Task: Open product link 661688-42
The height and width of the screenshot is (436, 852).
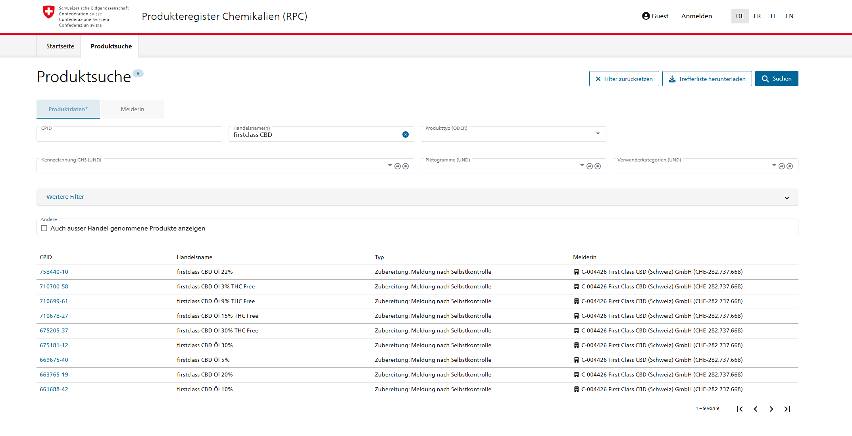Action: [54, 389]
